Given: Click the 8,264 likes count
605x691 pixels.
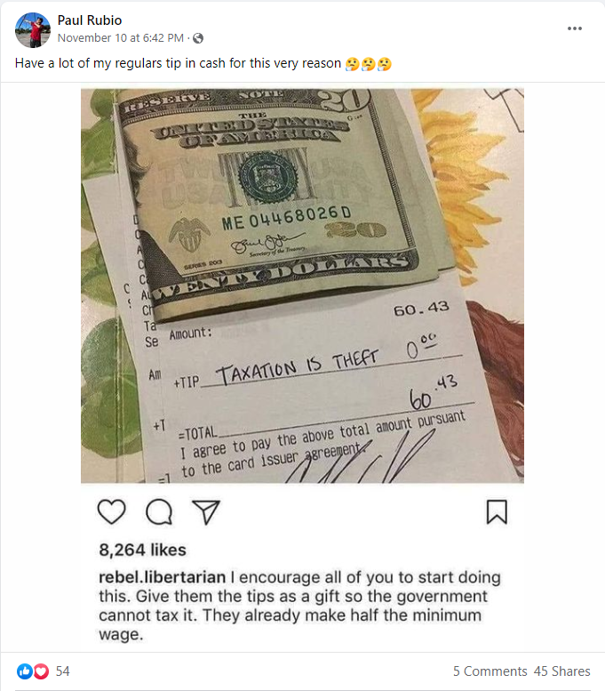Looking at the screenshot, I should pyautogui.click(x=143, y=550).
